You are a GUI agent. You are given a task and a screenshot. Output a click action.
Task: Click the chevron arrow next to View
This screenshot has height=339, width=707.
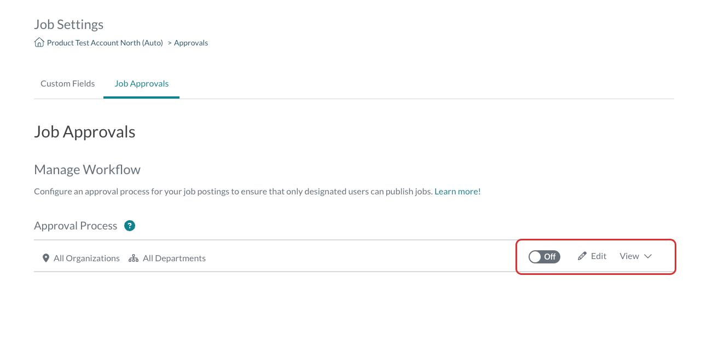648,256
